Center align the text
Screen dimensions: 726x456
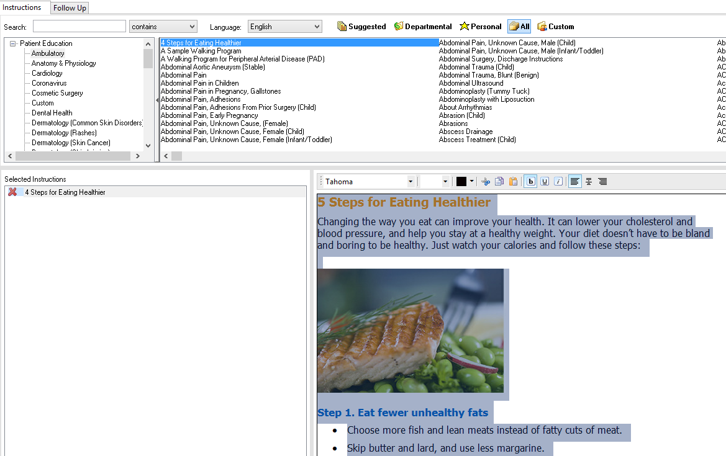(x=589, y=182)
